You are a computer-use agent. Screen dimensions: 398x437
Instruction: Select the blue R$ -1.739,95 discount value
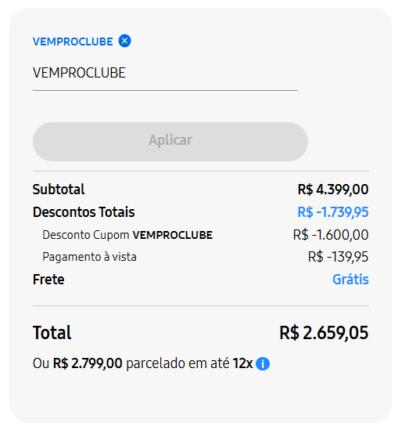pos(333,212)
